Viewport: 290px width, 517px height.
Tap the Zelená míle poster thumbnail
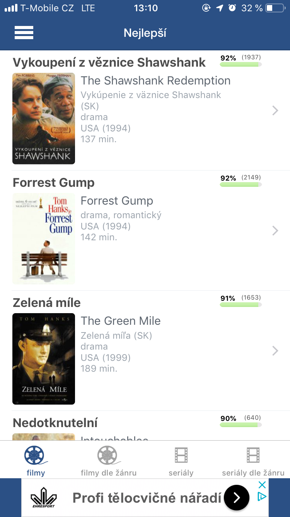[x=44, y=358]
